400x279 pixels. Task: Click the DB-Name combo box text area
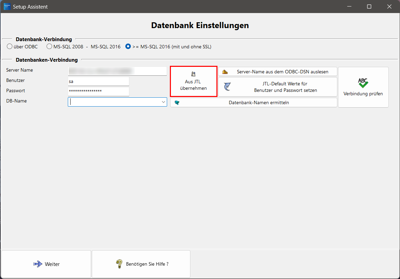(113, 102)
